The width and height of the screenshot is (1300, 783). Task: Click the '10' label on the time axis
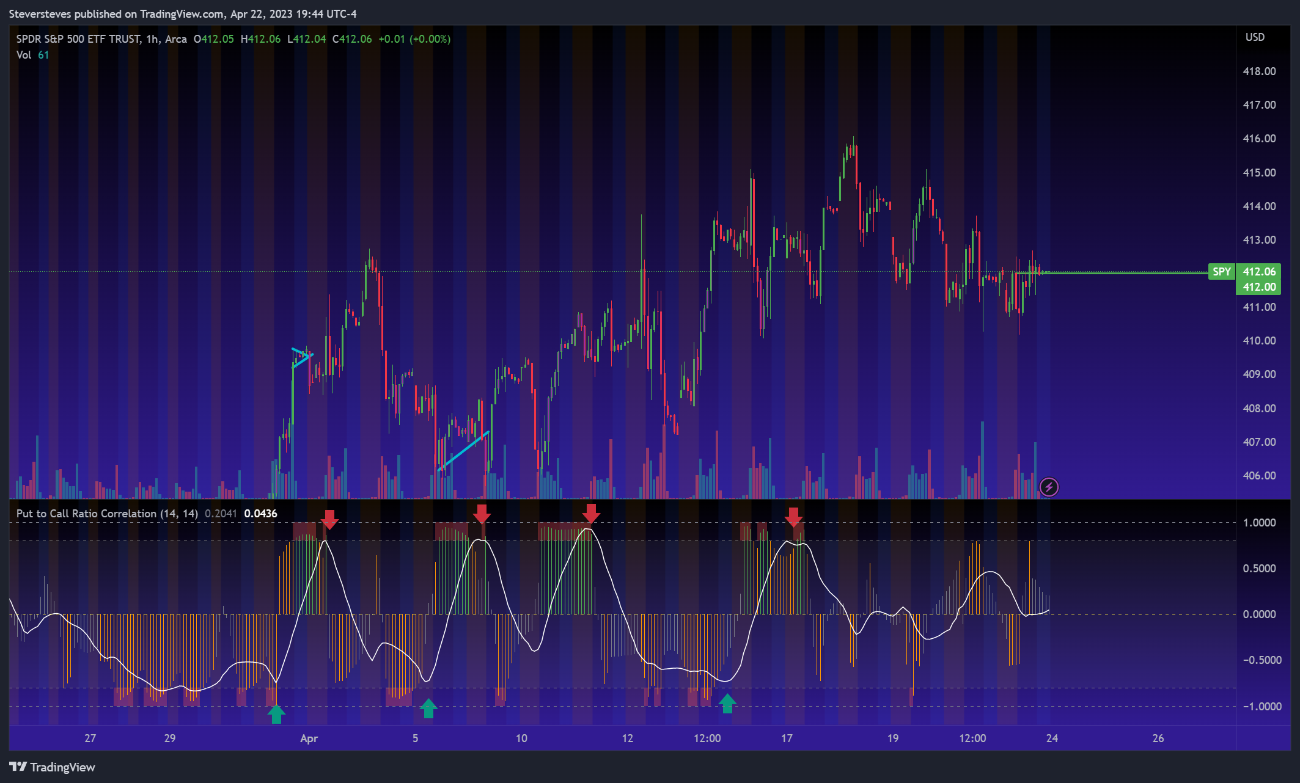click(521, 738)
